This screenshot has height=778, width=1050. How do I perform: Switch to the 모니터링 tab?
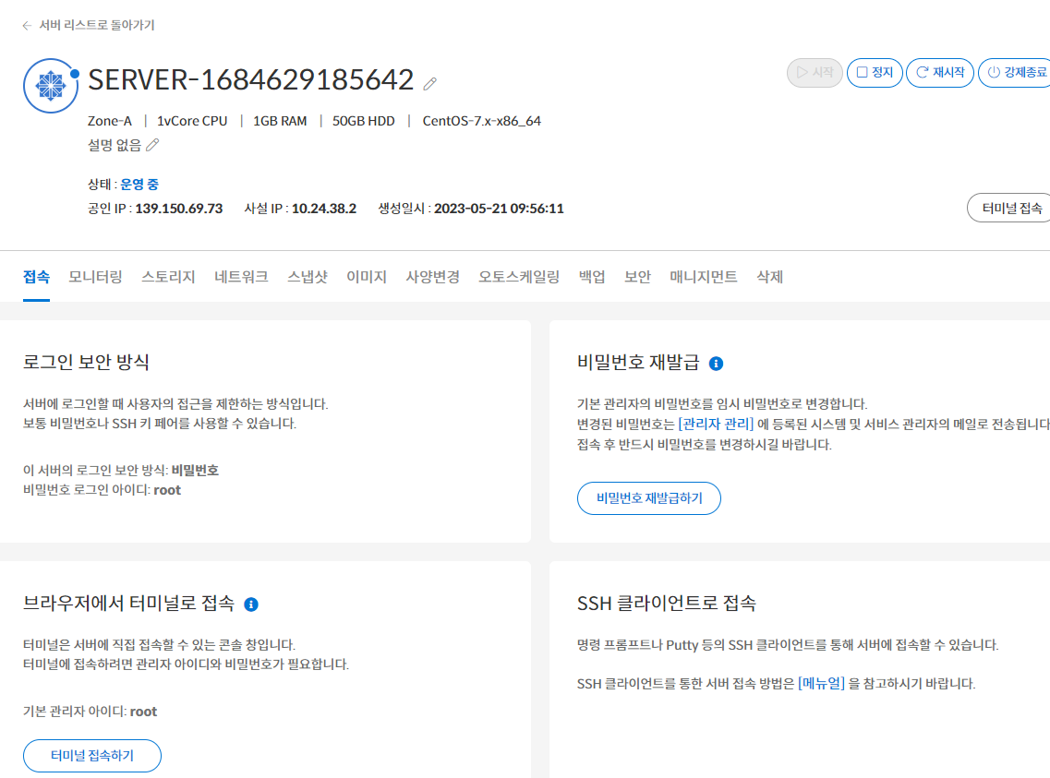[x=95, y=277]
